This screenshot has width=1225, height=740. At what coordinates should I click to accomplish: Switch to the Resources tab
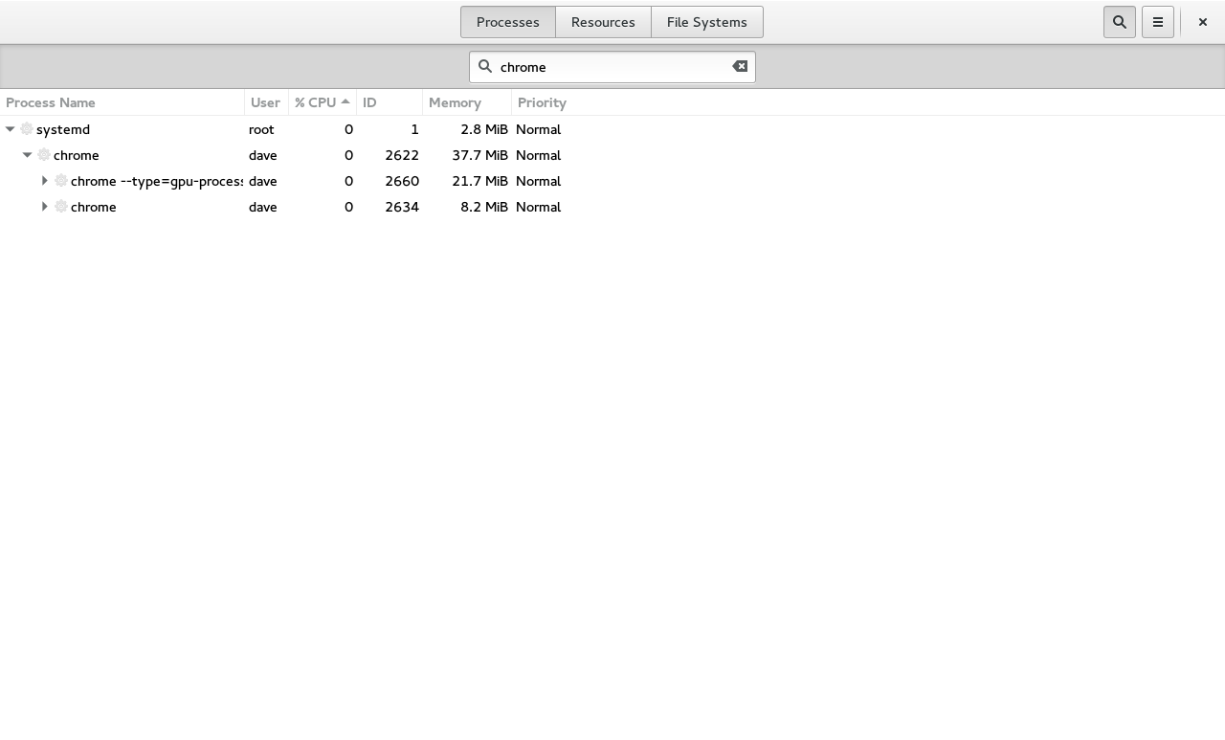(603, 22)
